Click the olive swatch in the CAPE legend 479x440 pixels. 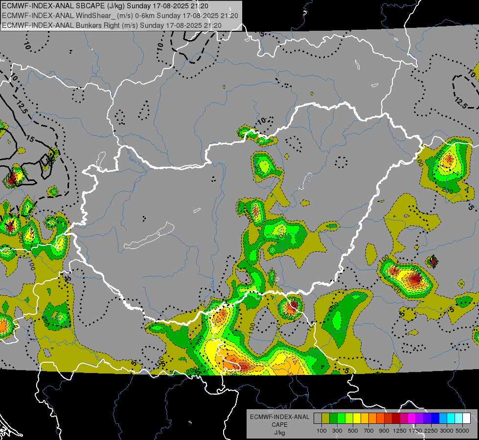coord(326,418)
